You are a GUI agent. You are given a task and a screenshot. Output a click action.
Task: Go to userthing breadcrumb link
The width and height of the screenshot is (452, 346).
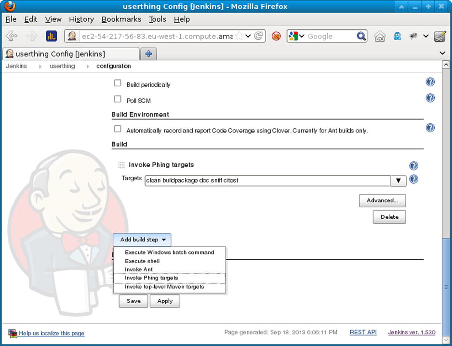[62, 66]
